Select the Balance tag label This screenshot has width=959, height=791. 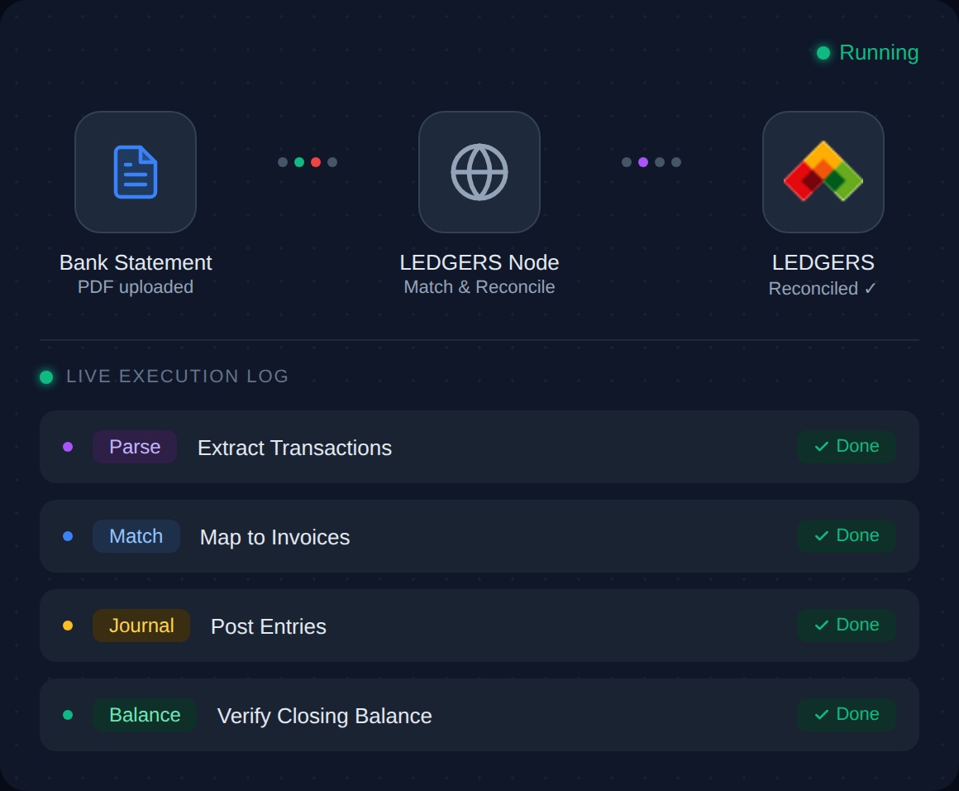(x=145, y=715)
